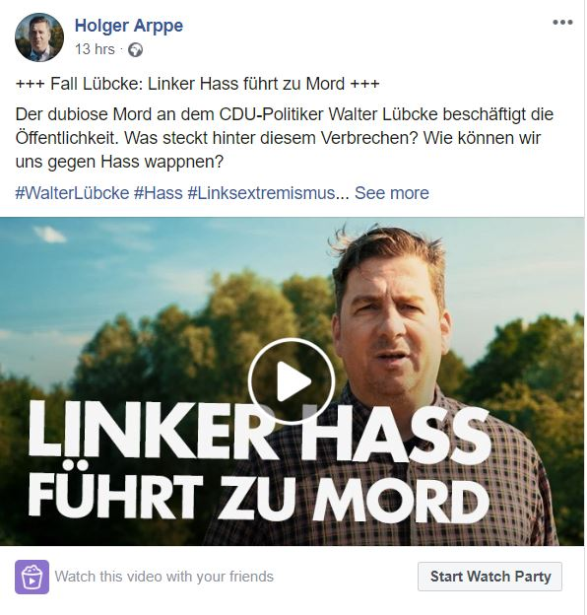Click the Start Watch Party button
The width and height of the screenshot is (587, 615).
(x=489, y=577)
